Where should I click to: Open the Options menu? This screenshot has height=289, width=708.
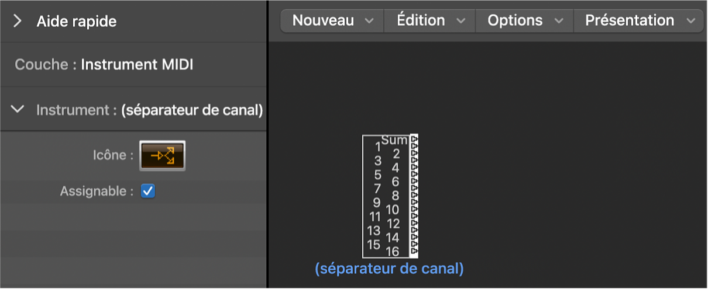tap(524, 20)
